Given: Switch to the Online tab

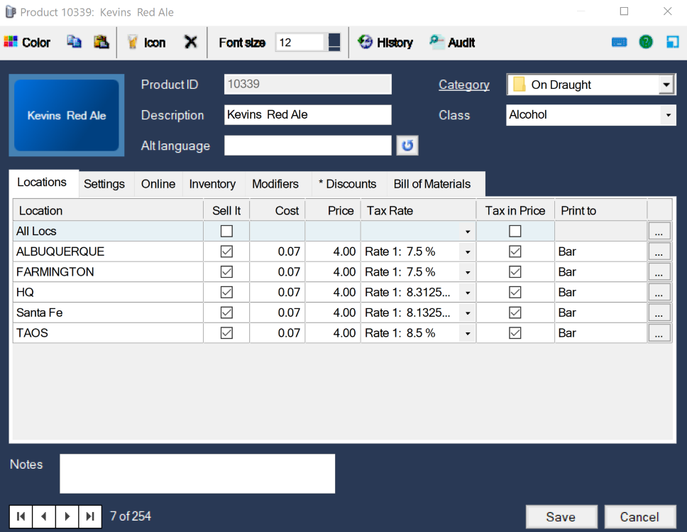Looking at the screenshot, I should [x=158, y=184].
